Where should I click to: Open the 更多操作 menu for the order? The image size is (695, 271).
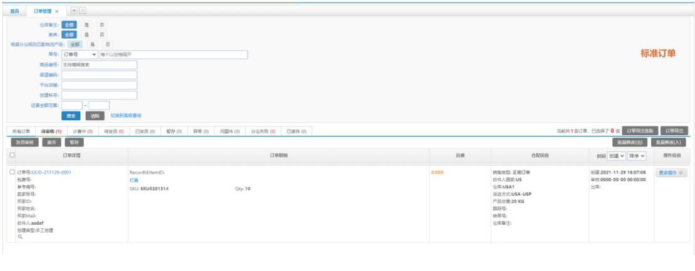pos(671,173)
